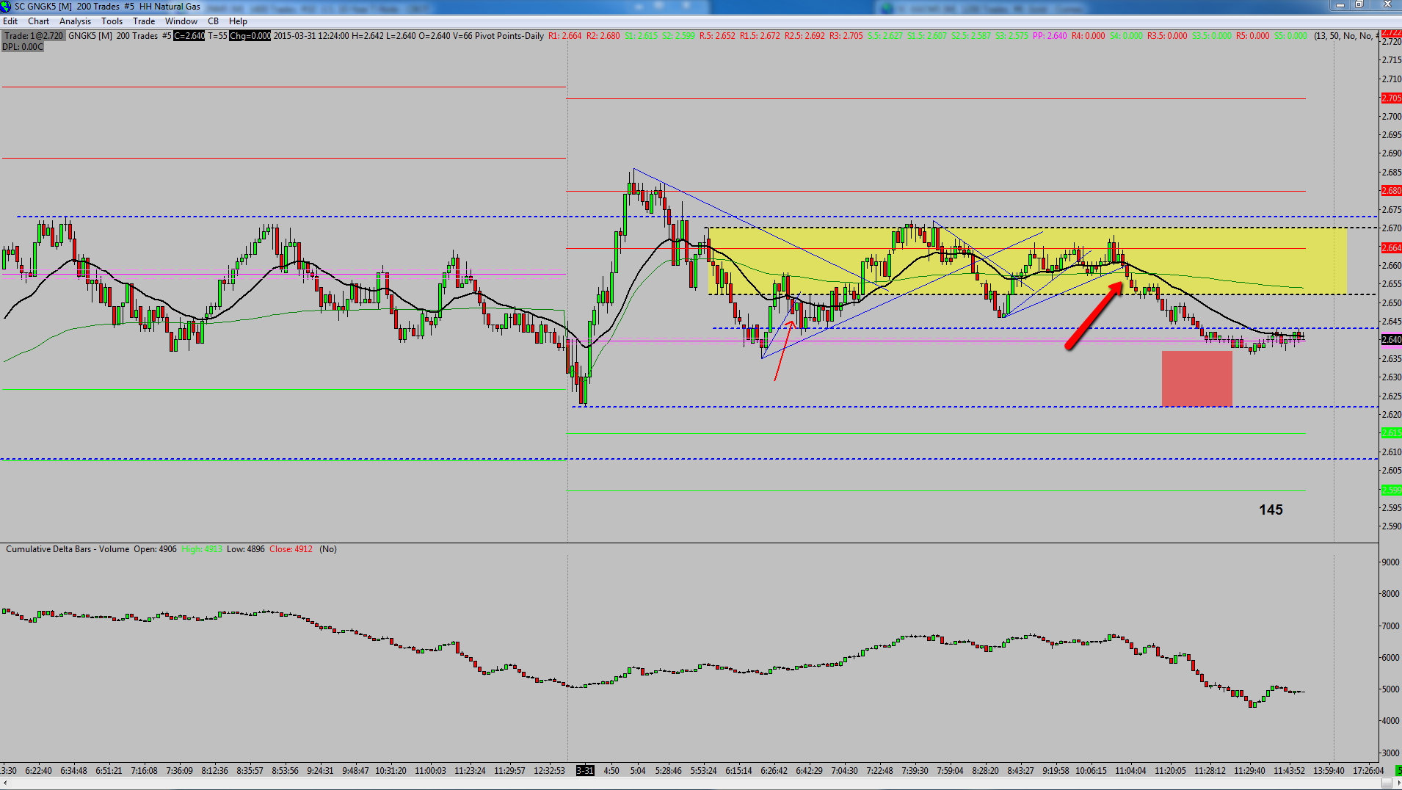This screenshot has height=790, width=1402.
Task: Click the S1: 2.615 pivot value
Action: tap(642, 36)
